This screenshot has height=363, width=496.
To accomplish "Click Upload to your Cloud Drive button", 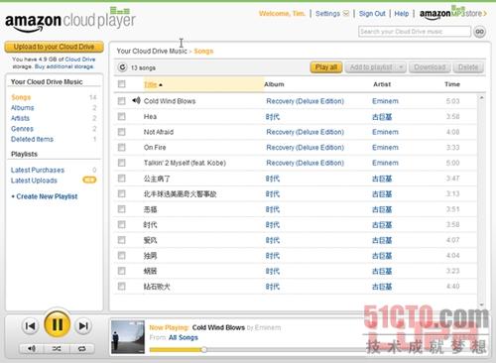I will pyautogui.click(x=54, y=47).
